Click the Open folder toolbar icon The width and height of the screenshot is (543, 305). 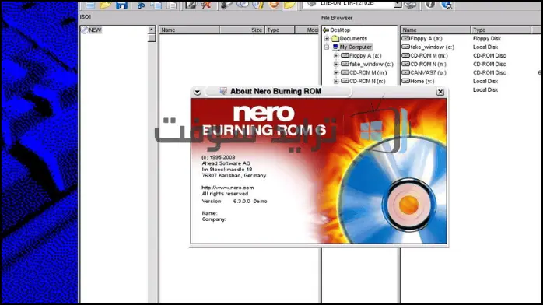click(x=106, y=5)
